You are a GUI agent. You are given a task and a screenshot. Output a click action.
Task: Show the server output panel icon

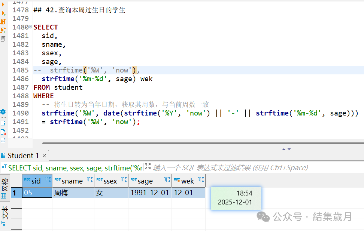click(x=3, y=123)
